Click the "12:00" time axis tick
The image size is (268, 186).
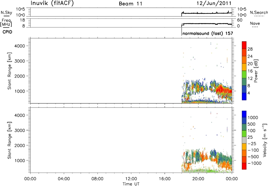(131, 179)
